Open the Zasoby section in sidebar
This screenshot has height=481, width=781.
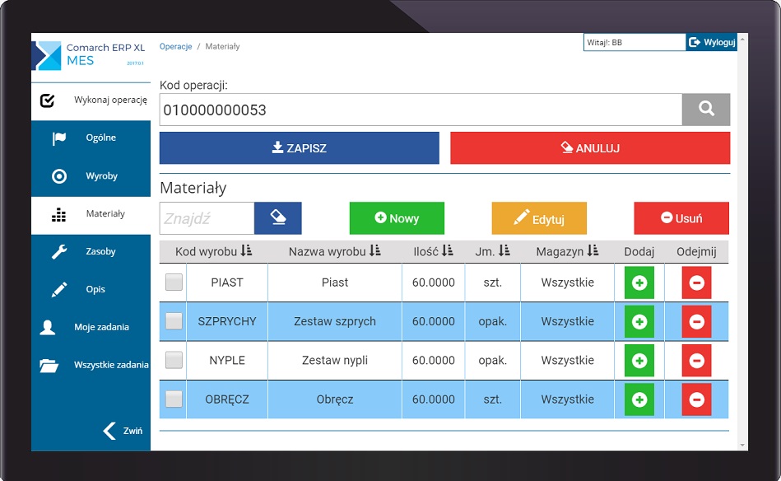click(91, 252)
